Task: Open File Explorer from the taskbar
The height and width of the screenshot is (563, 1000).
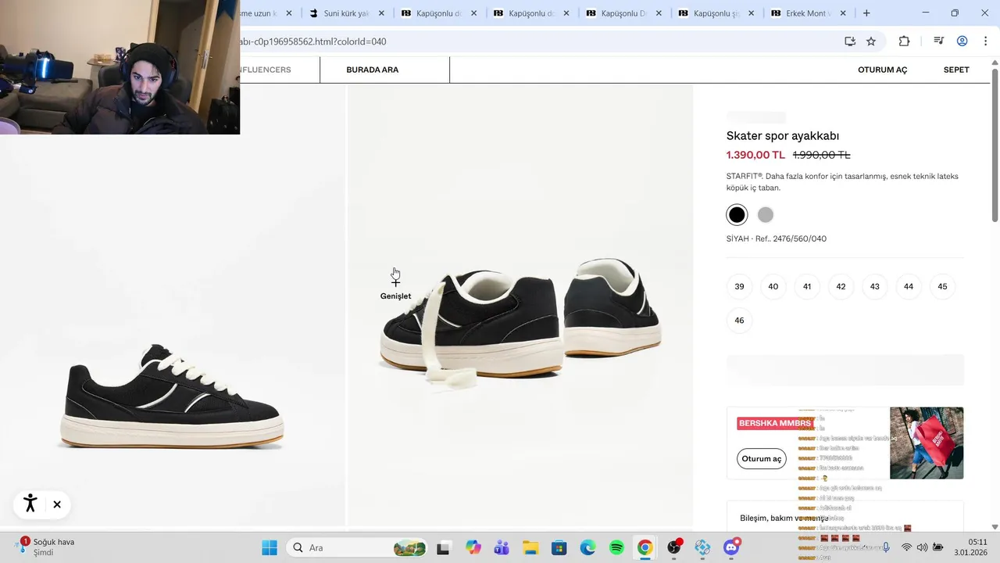Action: click(530, 547)
